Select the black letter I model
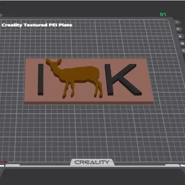 (40, 80)
